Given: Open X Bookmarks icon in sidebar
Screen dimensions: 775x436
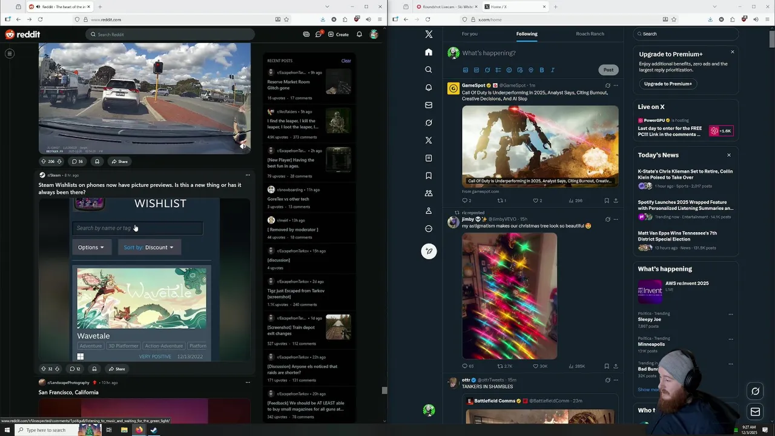Looking at the screenshot, I should [x=429, y=176].
